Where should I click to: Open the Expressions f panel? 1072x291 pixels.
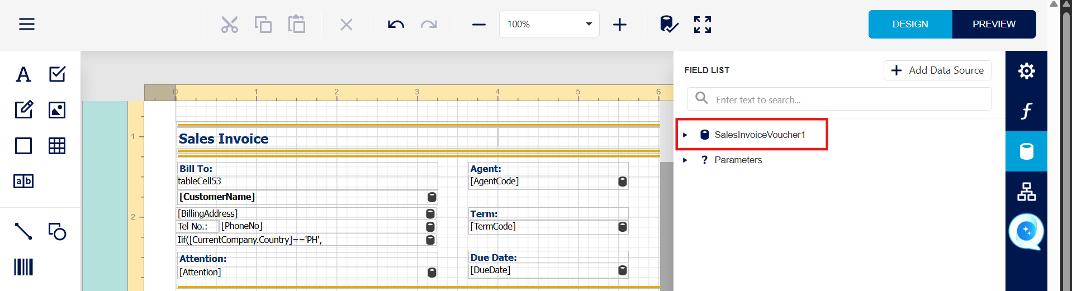pyautogui.click(x=1026, y=111)
